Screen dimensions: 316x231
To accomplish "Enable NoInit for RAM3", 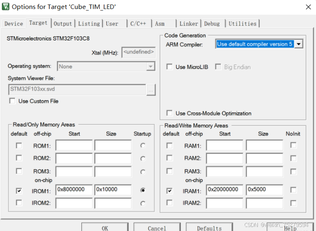I will [x=293, y=172].
